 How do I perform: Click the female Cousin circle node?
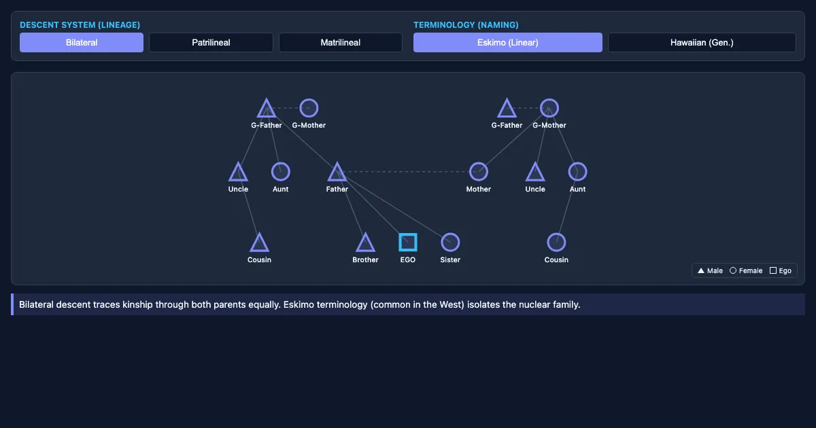point(556,243)
